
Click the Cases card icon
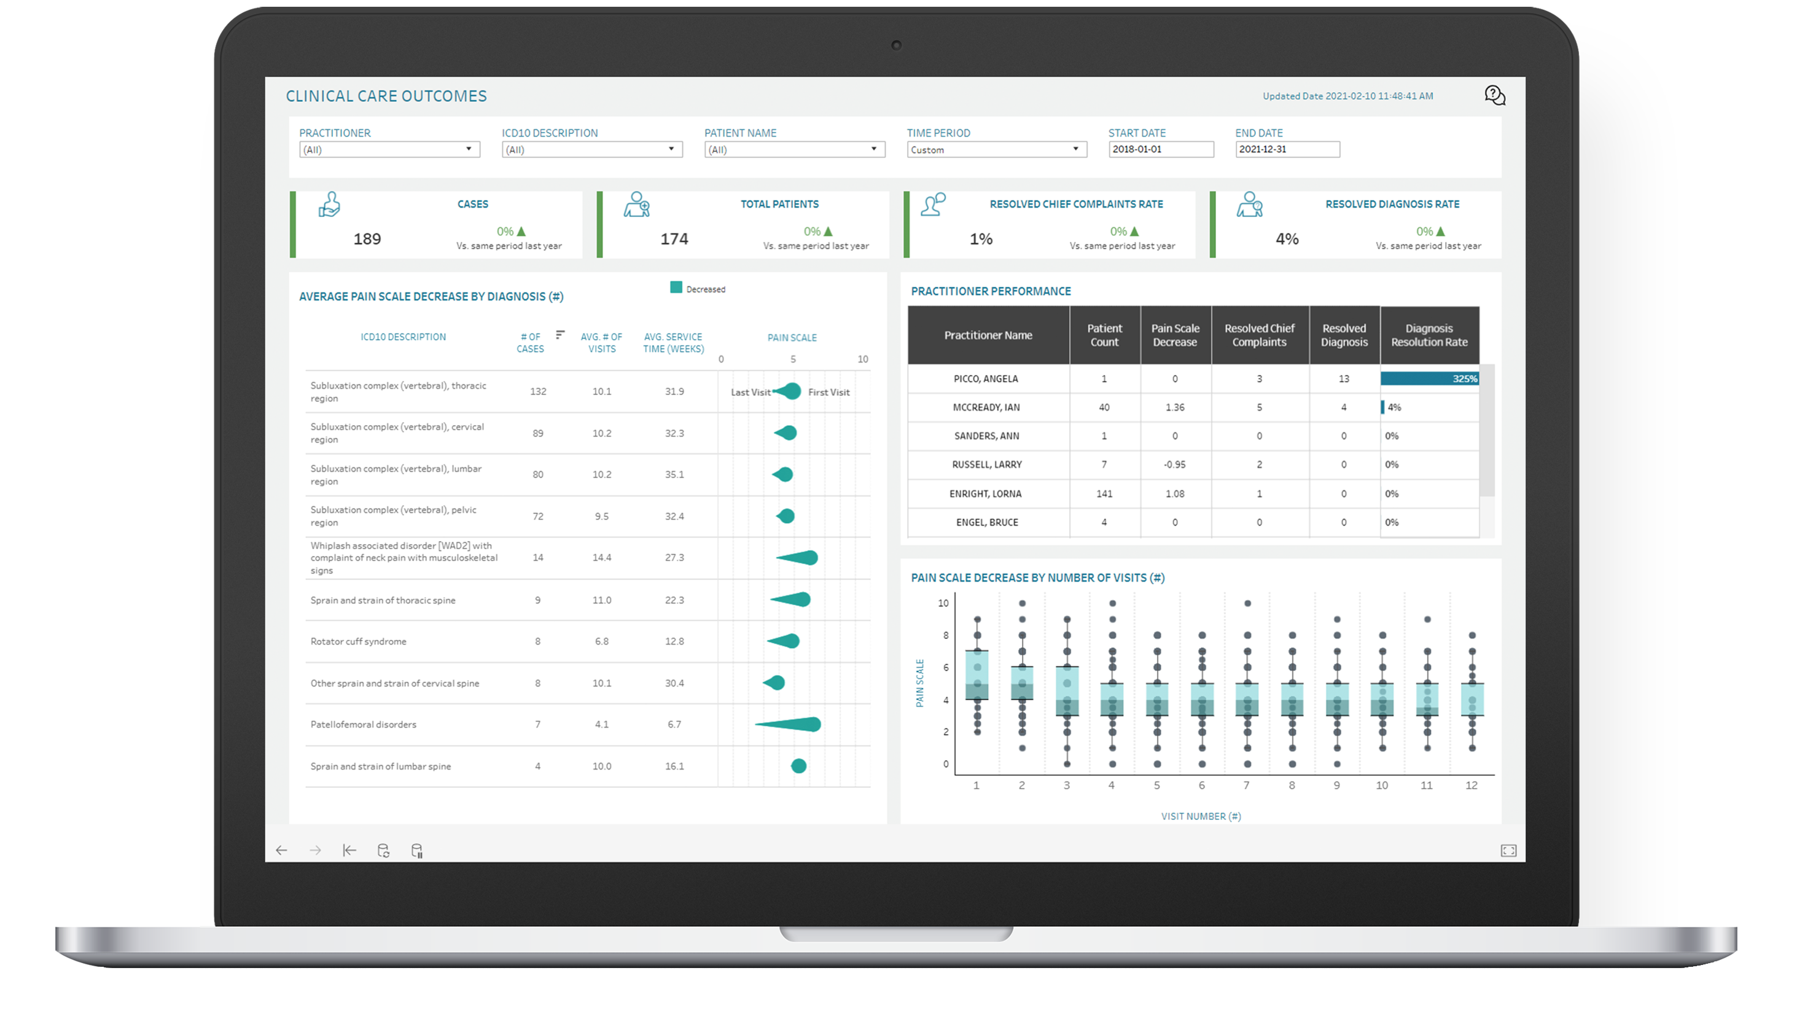coord(329,204)
